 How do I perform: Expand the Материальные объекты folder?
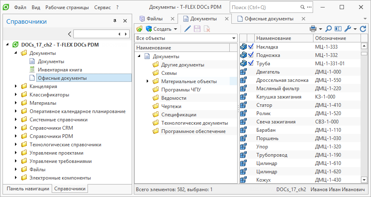[x=148, y=81]
